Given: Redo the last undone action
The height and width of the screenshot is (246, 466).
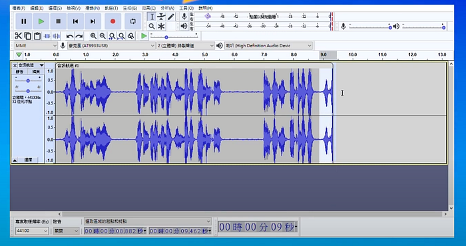Looking at the screenshot, I should point(79,36).
